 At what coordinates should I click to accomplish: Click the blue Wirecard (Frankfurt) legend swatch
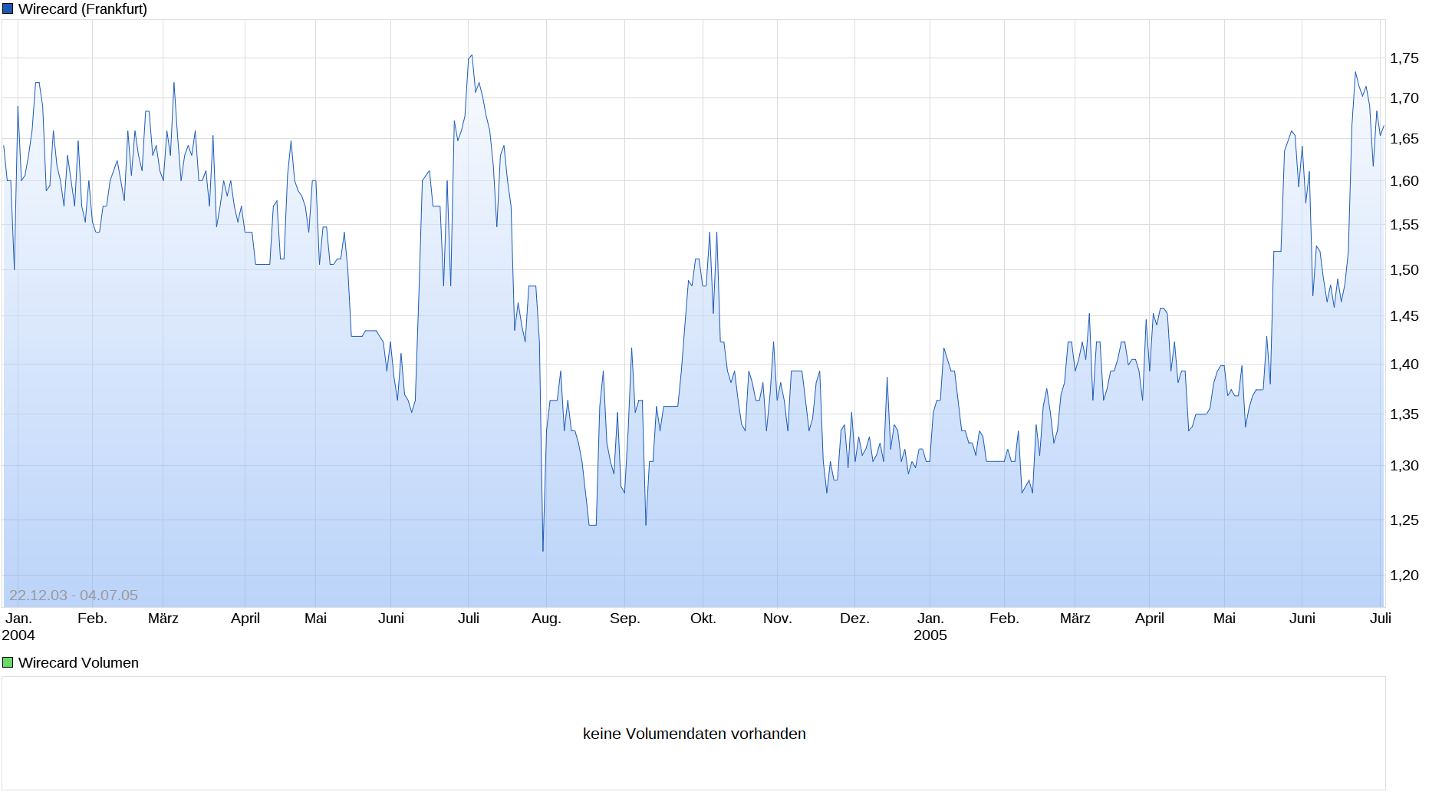click(8, 9)
